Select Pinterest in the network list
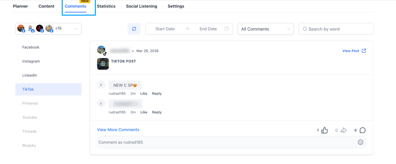The image size is (396, 164). pos(48,103)
